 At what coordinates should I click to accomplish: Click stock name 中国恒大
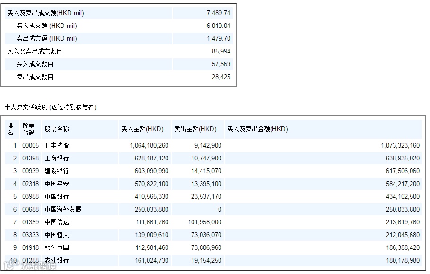tap(57, 235)
